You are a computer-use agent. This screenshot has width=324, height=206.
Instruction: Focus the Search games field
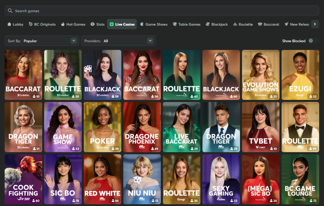point(162,11)
